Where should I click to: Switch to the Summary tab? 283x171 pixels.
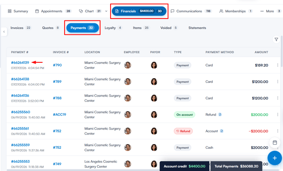click(x=18, y=11)
